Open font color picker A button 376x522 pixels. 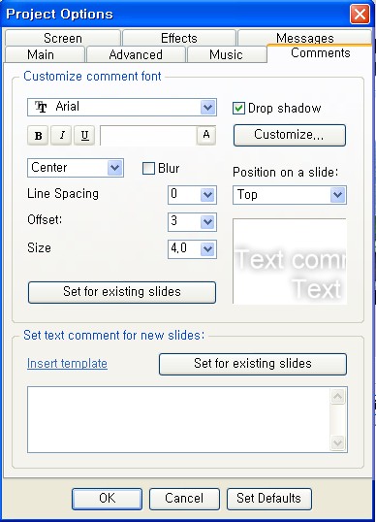pos(206,135)
